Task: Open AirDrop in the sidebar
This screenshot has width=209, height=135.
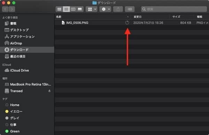Action: (27, 43)
